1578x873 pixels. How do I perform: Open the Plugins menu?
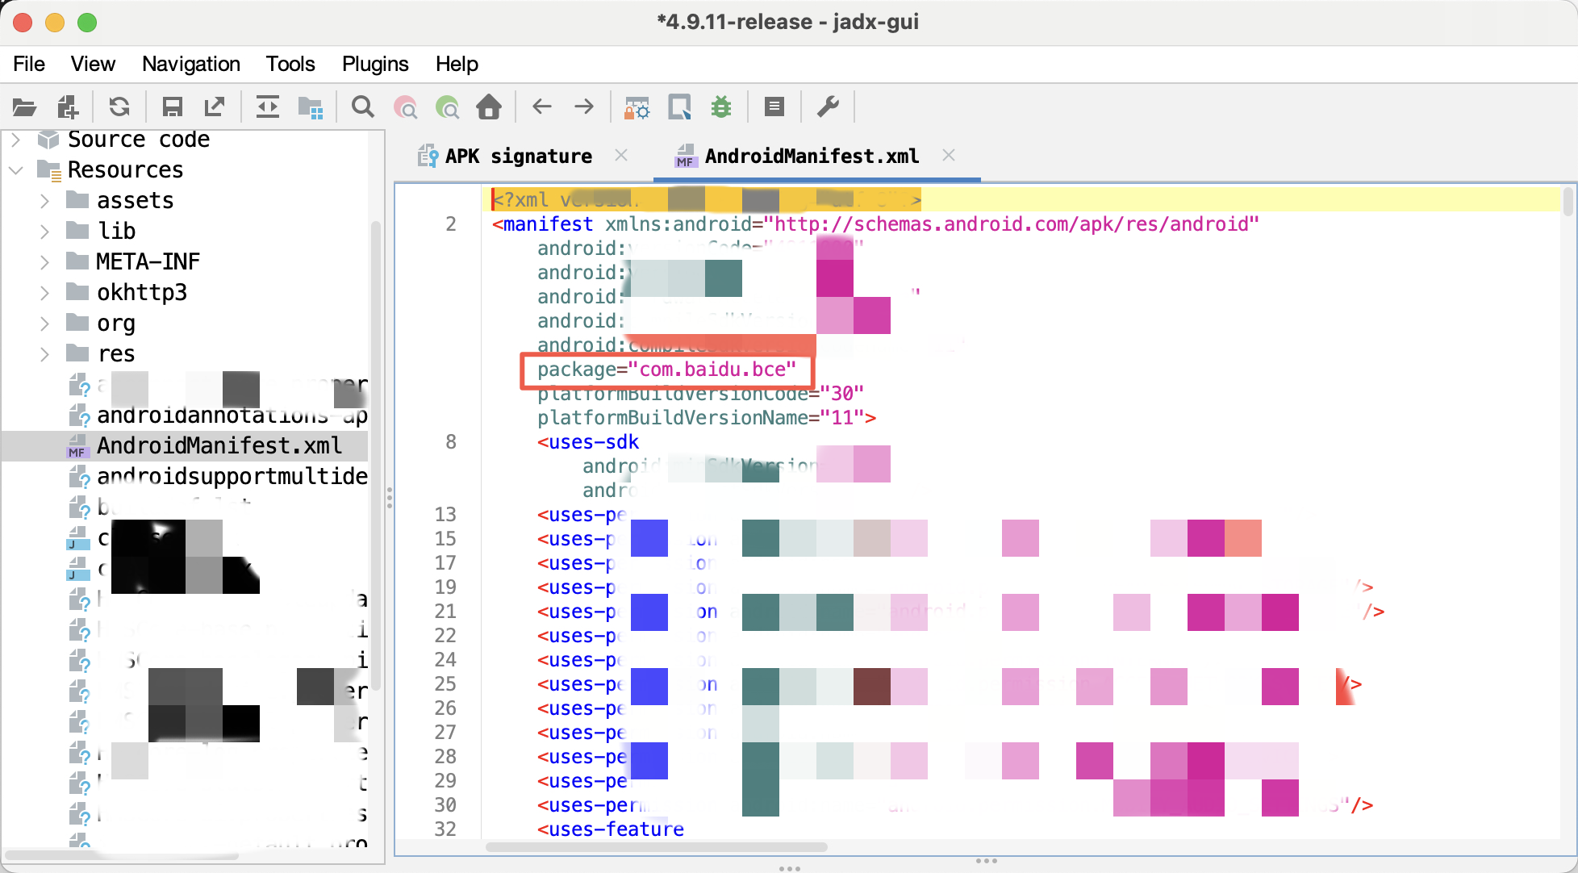(x=375, y=64)
